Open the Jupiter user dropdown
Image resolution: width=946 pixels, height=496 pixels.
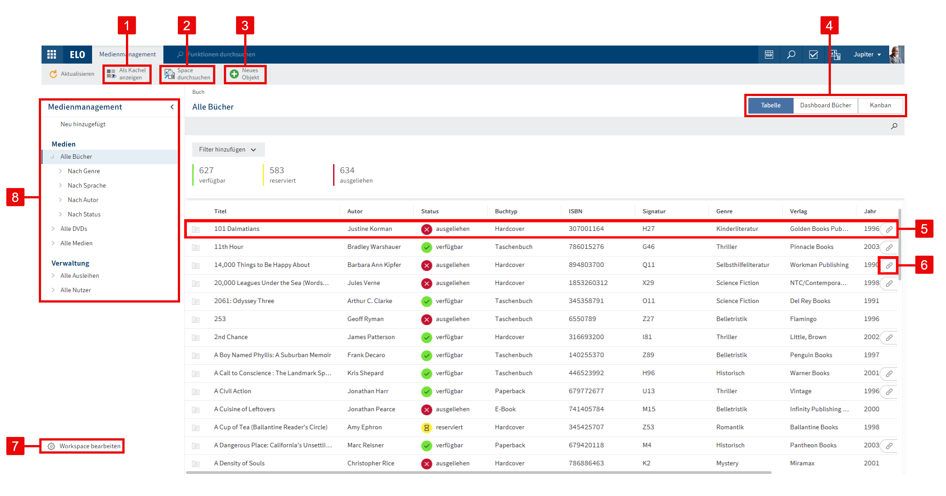[867, 55]
